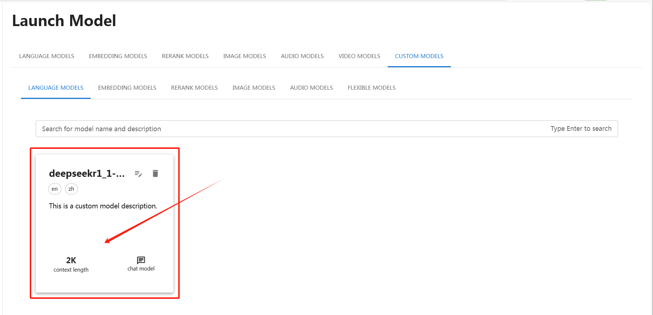Edit the deepseekr1_1 custom model
This screenshot has height=315, width=653.
tap(138, 173)
